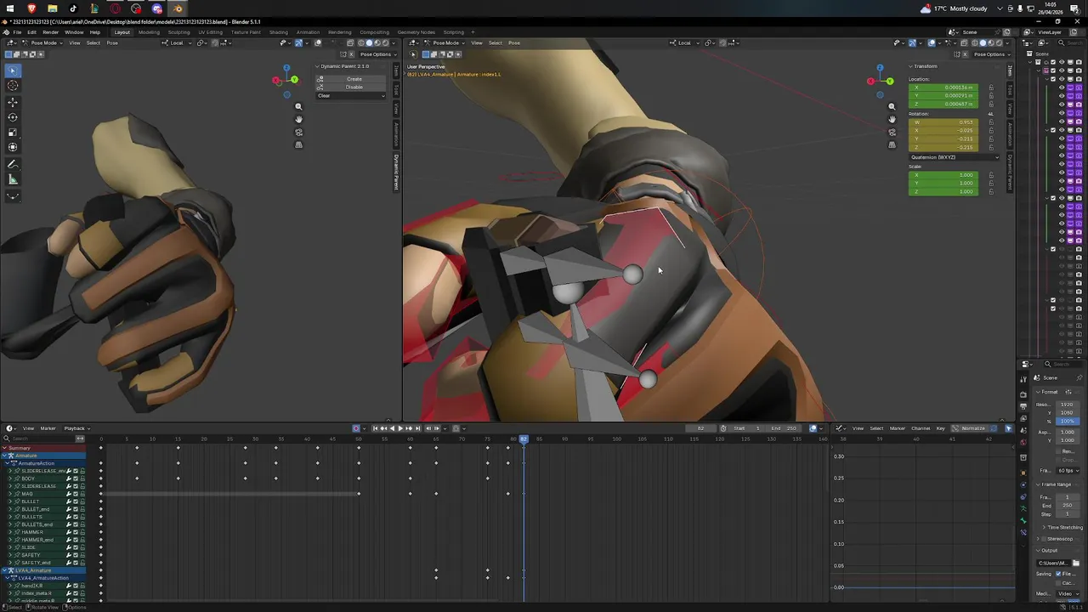Open Pose Options dropdown in left viewport
Screen dimensions: 1088x612
tap(377, 54)
